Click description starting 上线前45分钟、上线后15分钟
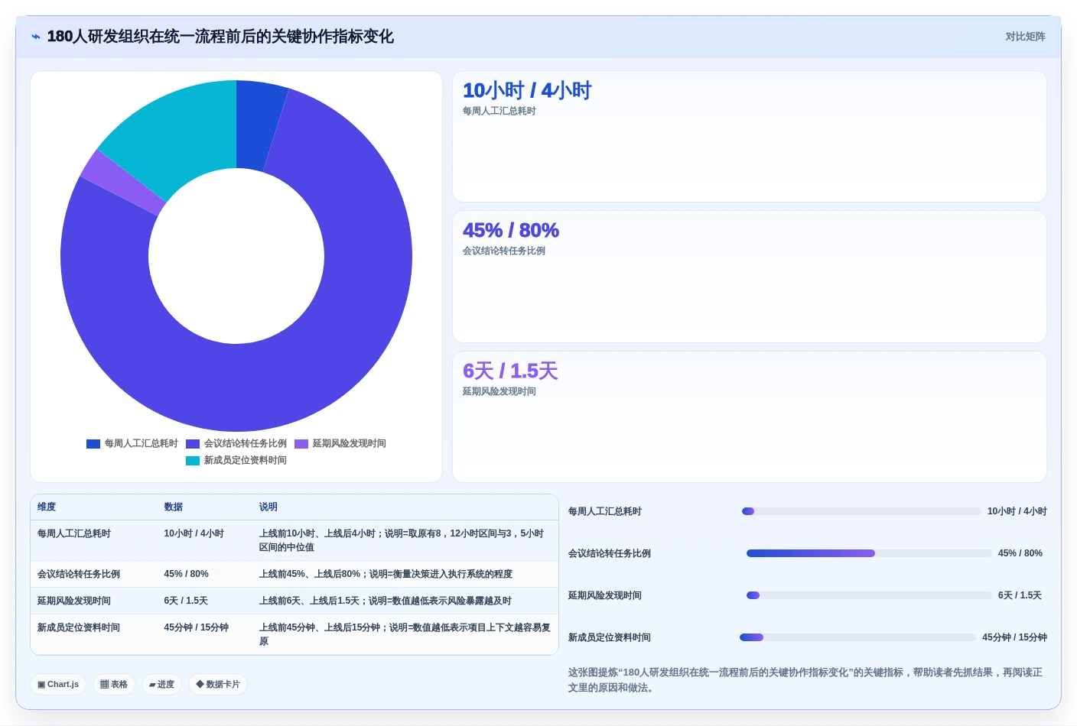The width and height of the screenshot is (1077, 726). point(405,635)
